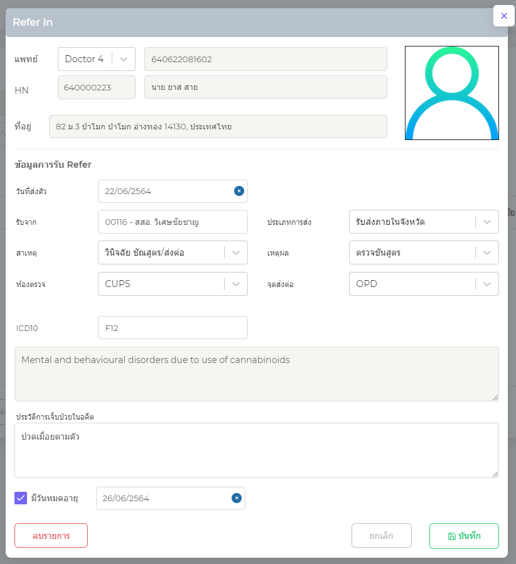The height and width of the screenshot is (564, 516).
Task: Click the ICD10 diagnosis description box
Action: point(256,374)
